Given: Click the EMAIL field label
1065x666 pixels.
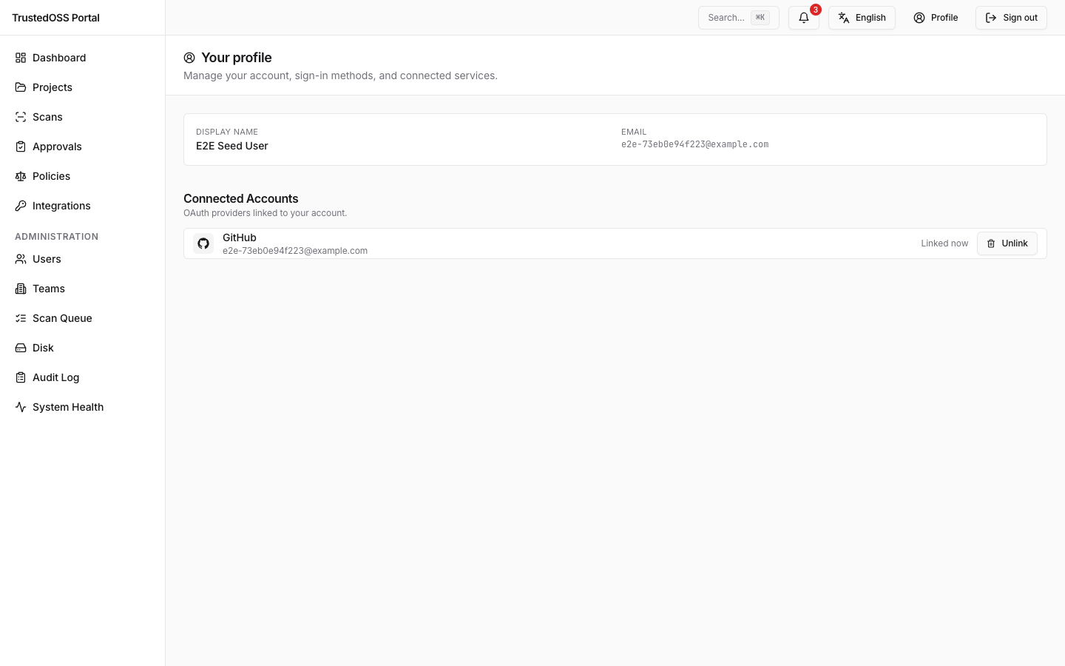Looking at the screenshot, I should click(x=634, y=132).
